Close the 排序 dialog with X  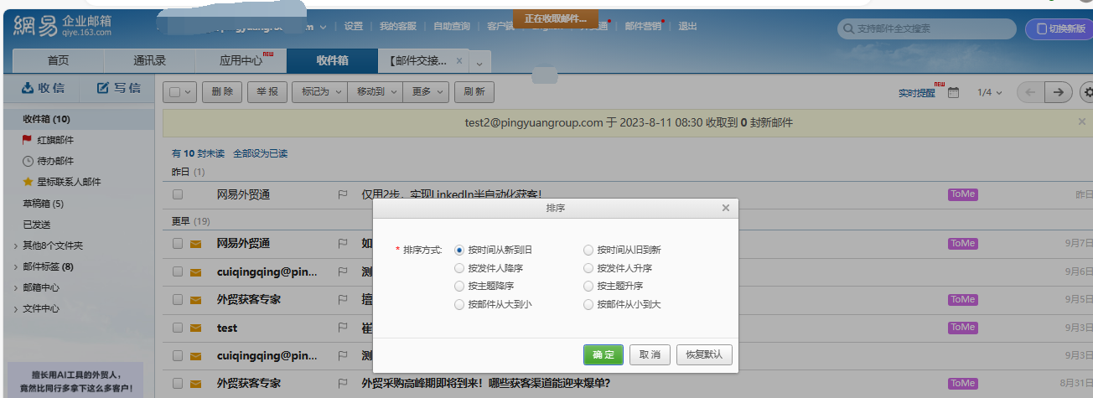(725, 208)
